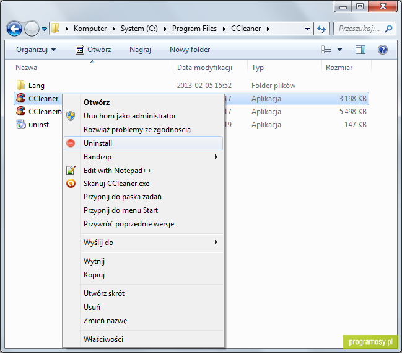Navigate to Program Files breadcrumb

pyautogui.click(x=194, y=29)
